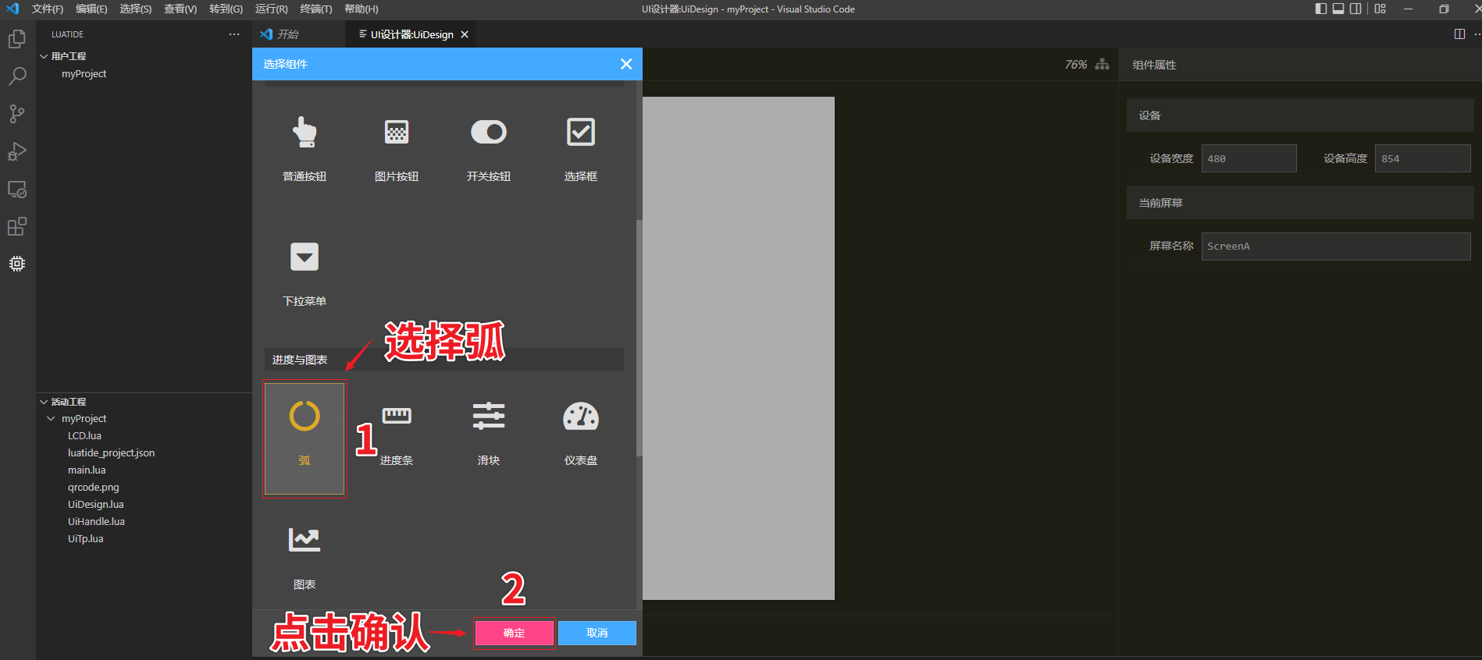This screenshot has width=1482, height=660.
Task: Close the 选择组件 dialog
Action: 626,64
